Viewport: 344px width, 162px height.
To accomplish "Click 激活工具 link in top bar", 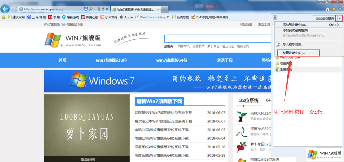I will point(264,24).
